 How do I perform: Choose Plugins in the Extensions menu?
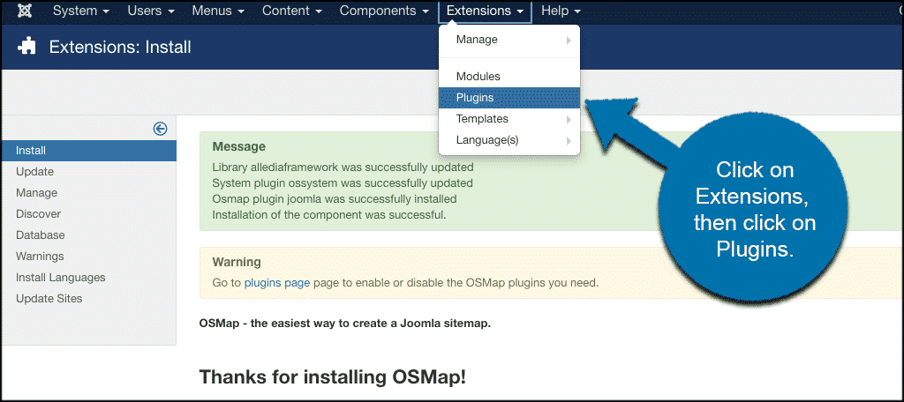pos(509,98)
